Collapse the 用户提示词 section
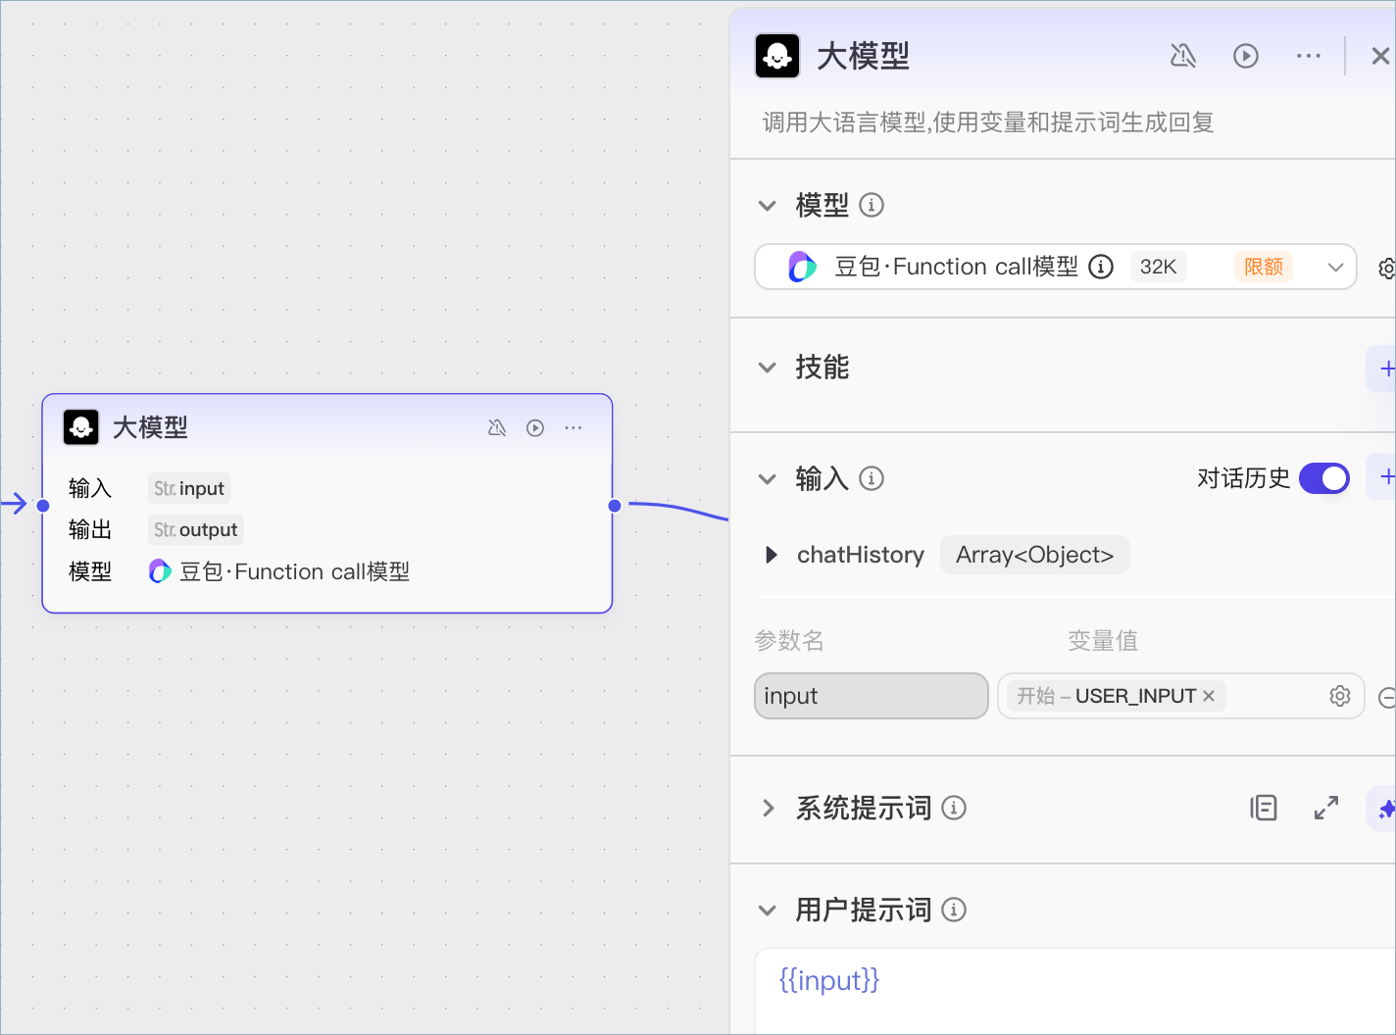1396x1035 pixels. click(x=768, y=910)
